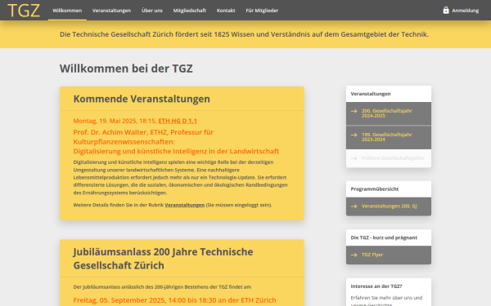Click the yellow banner slogan text
The height and width of the screenshot is (306, 491).
tap(244, 34)
